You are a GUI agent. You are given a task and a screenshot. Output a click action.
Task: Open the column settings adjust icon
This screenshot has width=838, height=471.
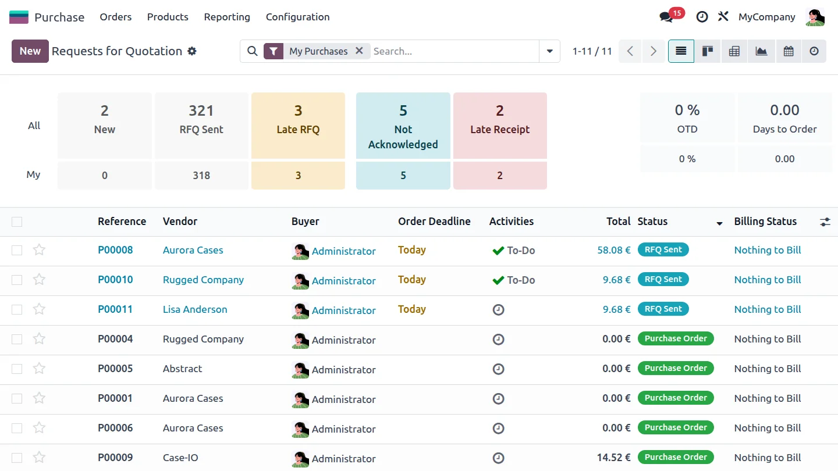click(x=825, y=222)
